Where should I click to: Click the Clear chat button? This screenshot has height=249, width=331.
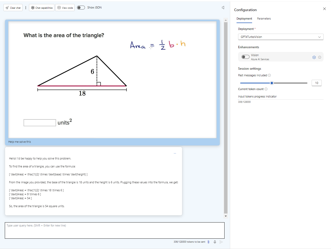13,8
